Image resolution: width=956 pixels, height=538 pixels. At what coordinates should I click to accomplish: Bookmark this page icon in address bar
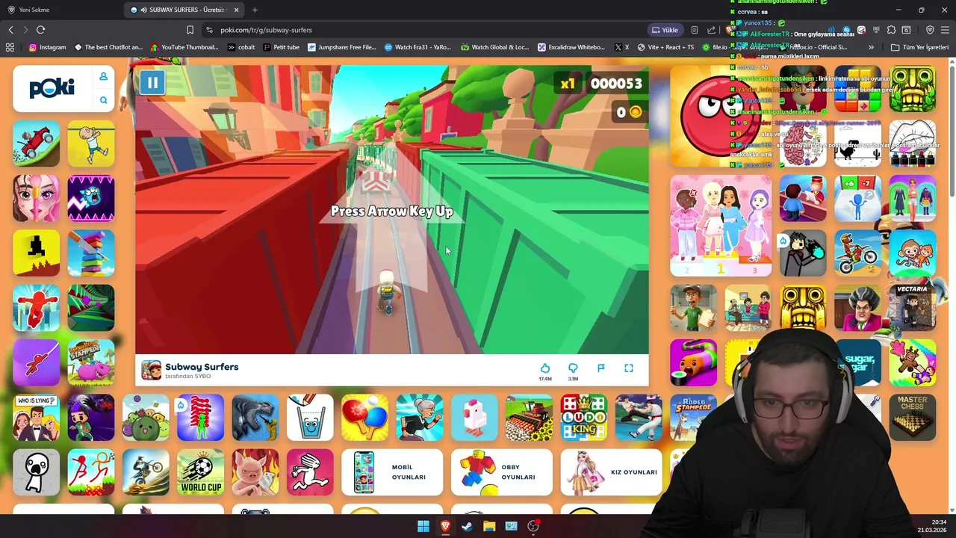[190, 30]
